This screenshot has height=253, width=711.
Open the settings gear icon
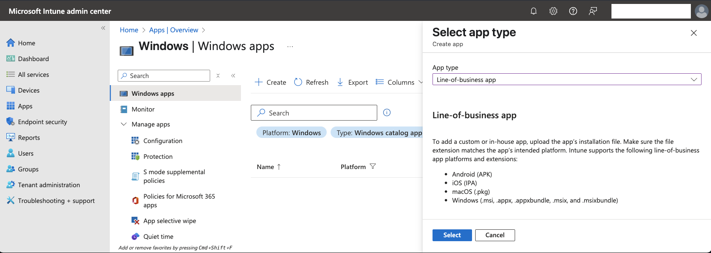pos(553,11)
